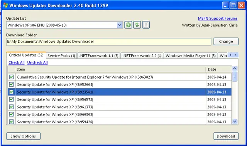The height and width of the screenshot is (146, 247).
Task: Click the green refresh update list icon
Action: [x=137, y=25]
